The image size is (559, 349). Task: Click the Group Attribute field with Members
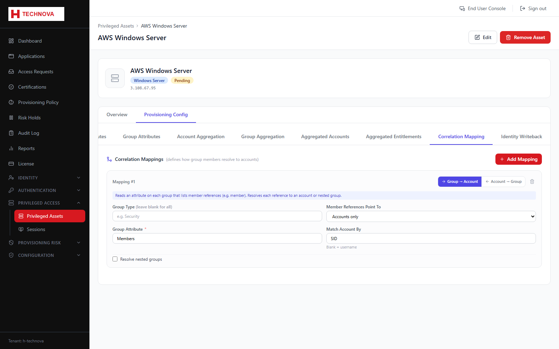click(x=217, y=238)
